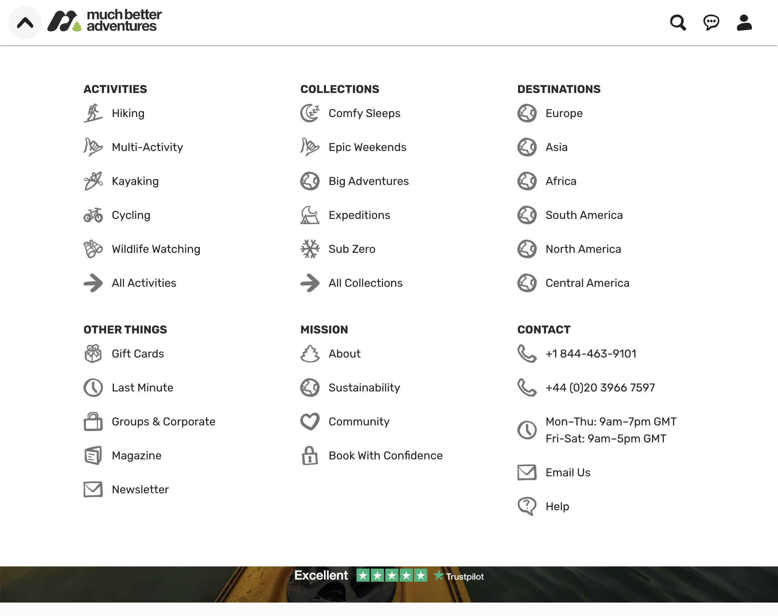The width and height of the screenshot is (778, 616).
Task: Click the Book With Confidence padlock icon
Action: click(x=309, y=455)
